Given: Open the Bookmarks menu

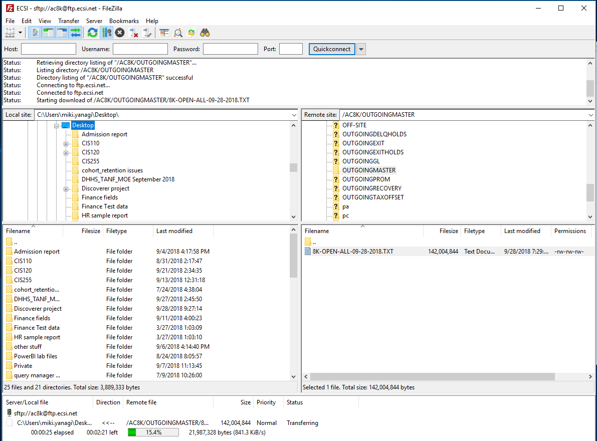Looking at the screenshot, I should [124, 21].
